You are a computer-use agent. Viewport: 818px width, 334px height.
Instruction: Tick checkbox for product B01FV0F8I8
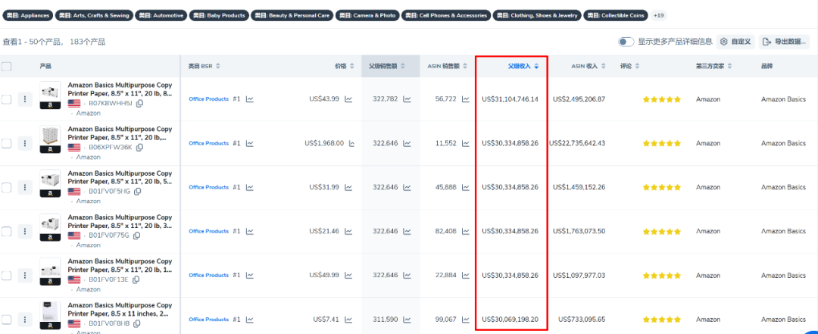(x=6, y=319)
